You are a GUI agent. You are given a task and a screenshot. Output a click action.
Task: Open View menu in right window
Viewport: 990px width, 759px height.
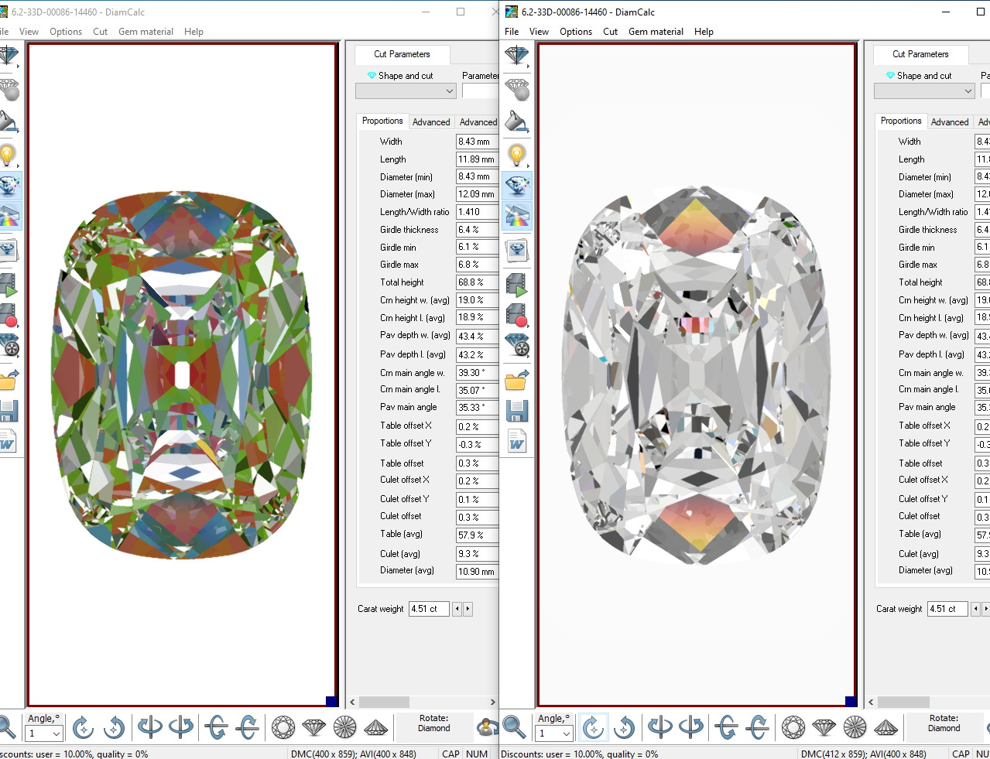tap(539, 32)
